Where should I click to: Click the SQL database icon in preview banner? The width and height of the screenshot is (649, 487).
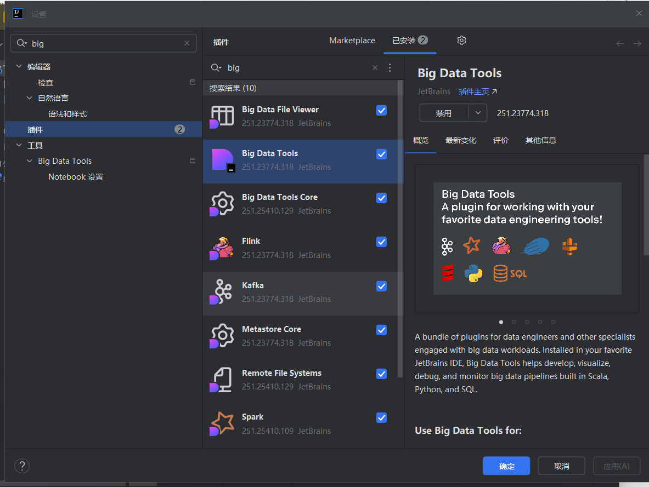click(x=510, y=273)
